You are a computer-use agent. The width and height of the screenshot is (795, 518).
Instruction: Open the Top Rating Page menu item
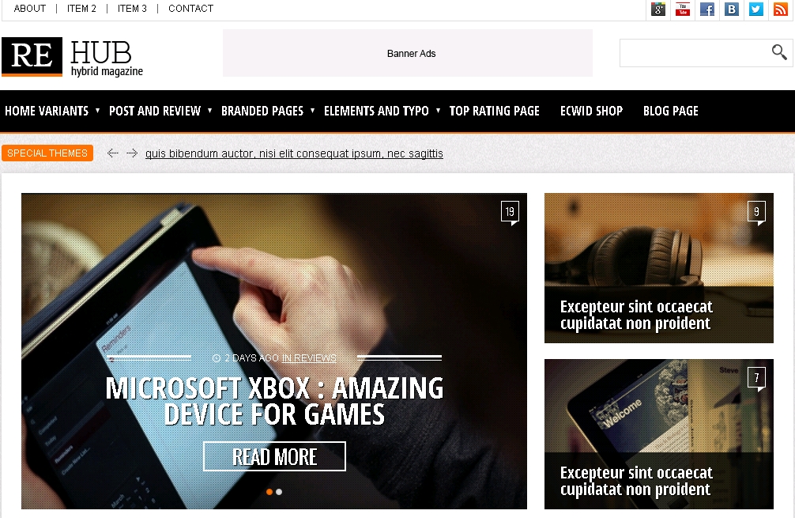tap(495, 111)
